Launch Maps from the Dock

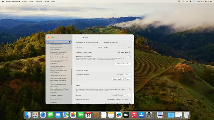click(66, 115)
